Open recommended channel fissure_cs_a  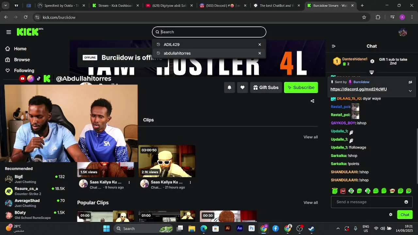(x=35, y=191)
